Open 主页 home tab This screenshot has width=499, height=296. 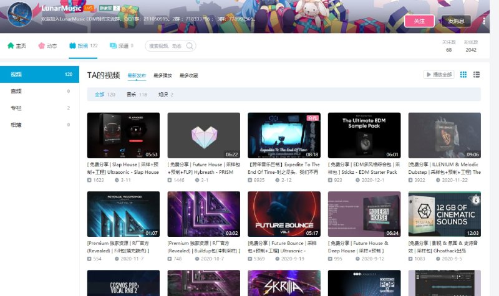click(x=17, y=45)
